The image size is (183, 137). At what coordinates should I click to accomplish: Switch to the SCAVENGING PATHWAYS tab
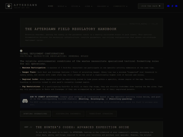[x=68, y=114]
